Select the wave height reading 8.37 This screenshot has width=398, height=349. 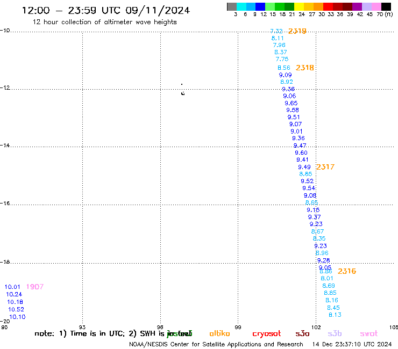(x=281, y=52)
